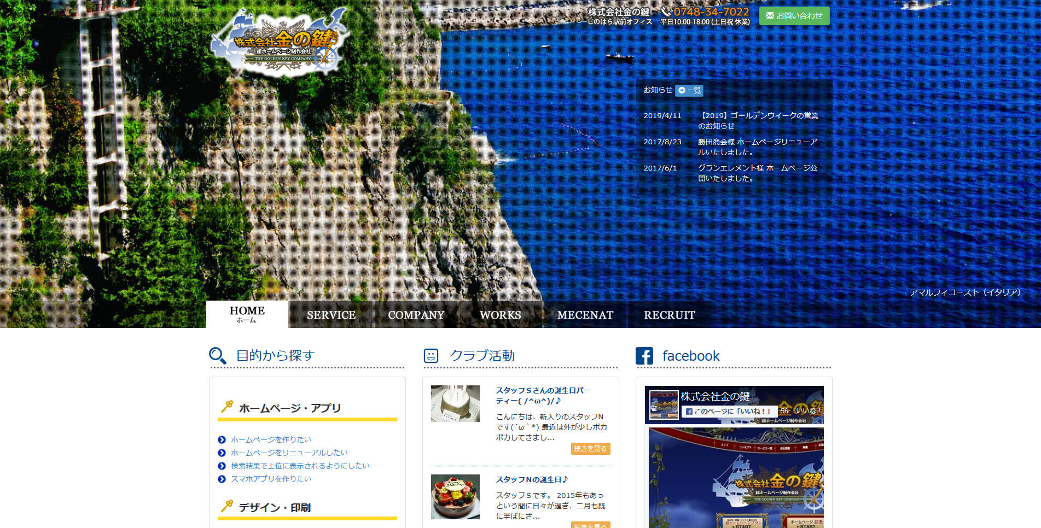Click the 株式会社金の鍵 text in the header
This screenshot has width=1041, height=528.
(x=619, y=12)
